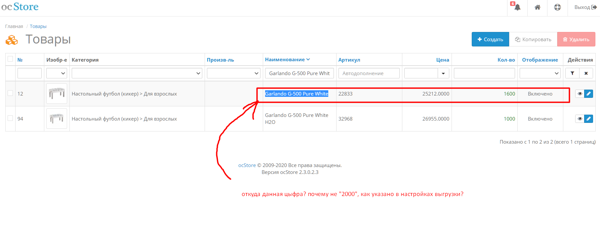The height and width of the screenshot is (252, 600).
Task: Click the Товары breadcrumb link
Action: point(38,26)
